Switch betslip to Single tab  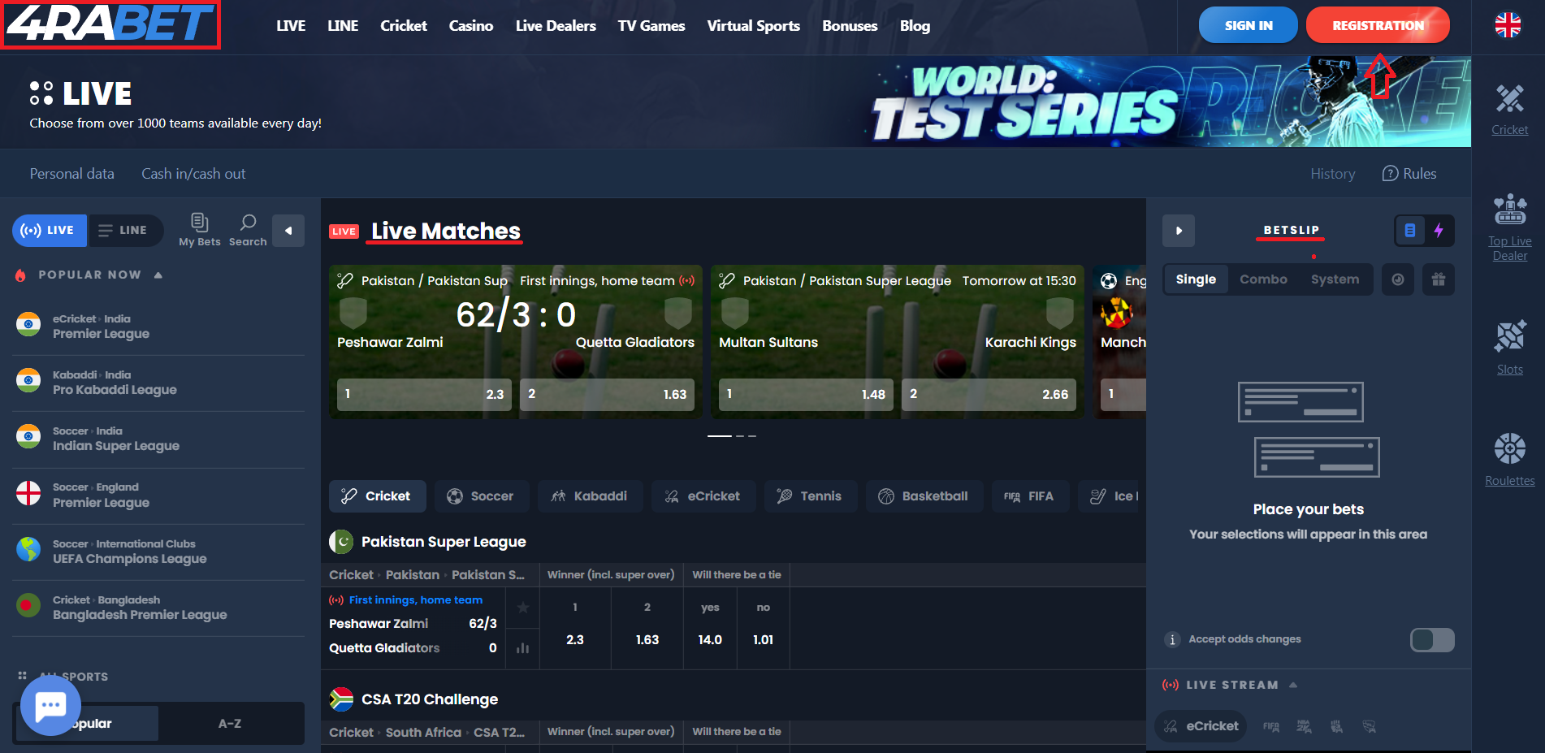[1196, 279]
